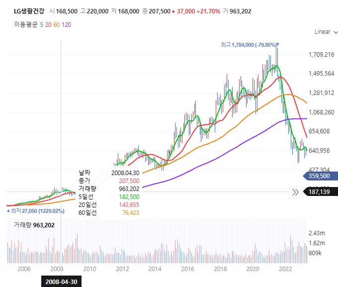
Task: Click the 640,956 price axis label
Action: click(319, 150)
